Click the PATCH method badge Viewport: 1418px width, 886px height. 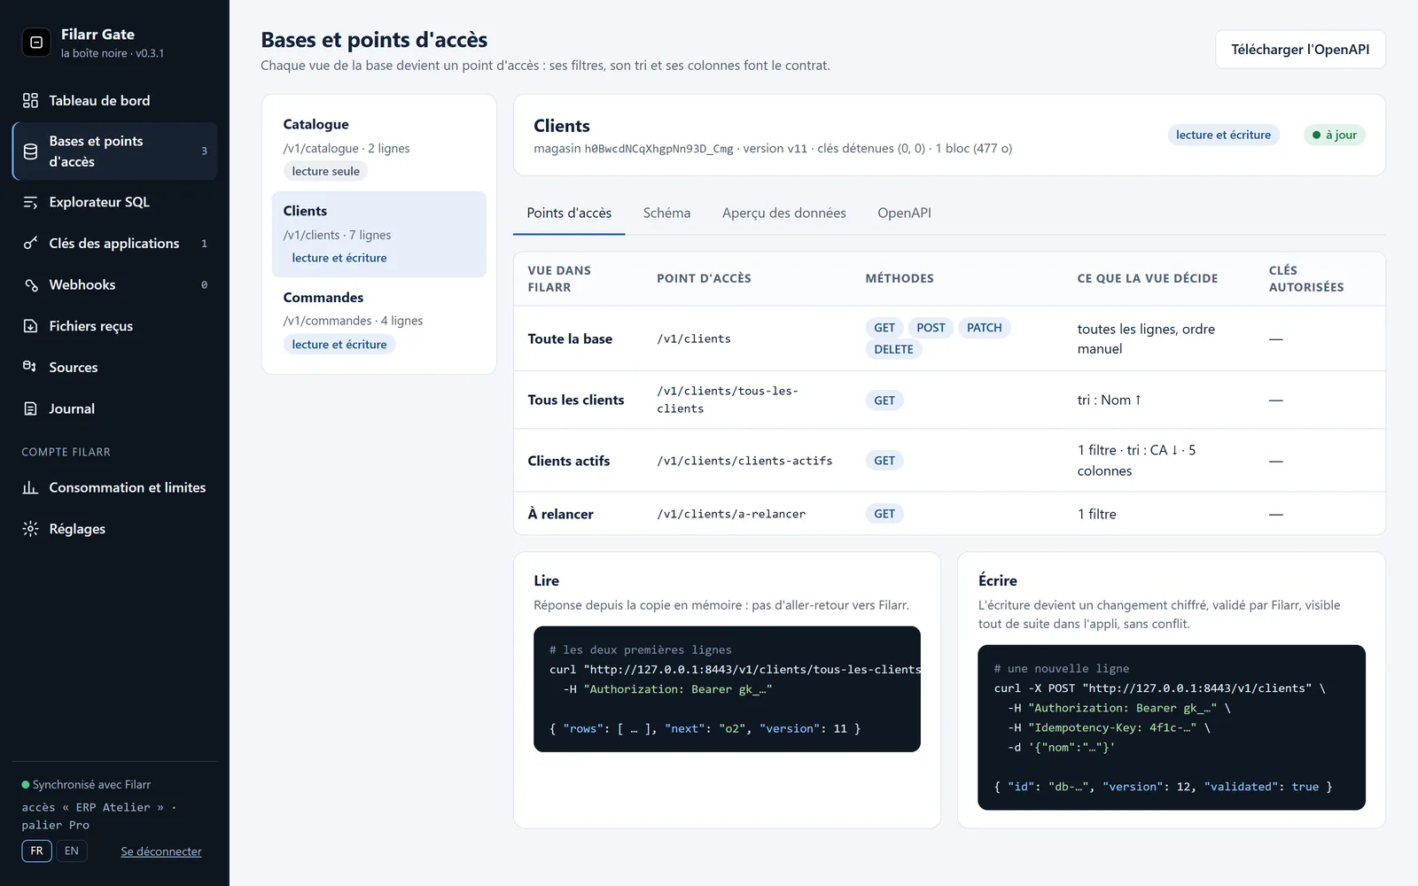[x=985, y=328]
